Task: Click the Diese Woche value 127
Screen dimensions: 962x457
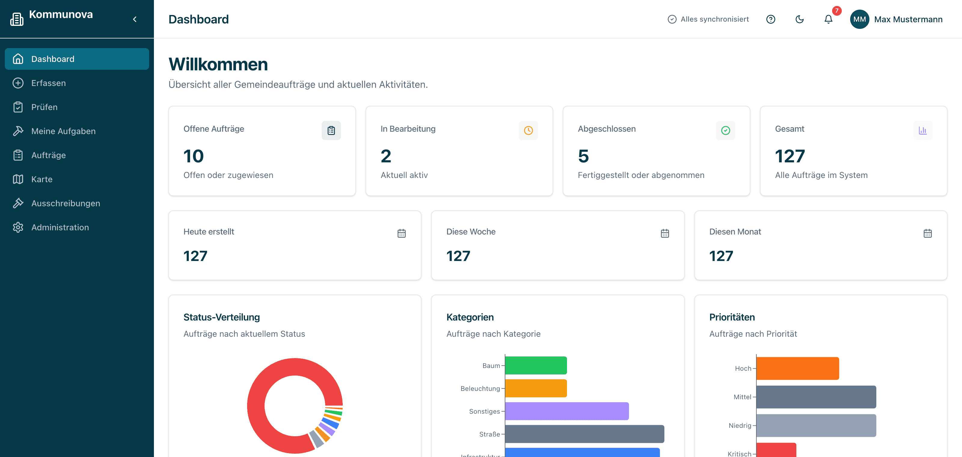Action: pos(458,256)
